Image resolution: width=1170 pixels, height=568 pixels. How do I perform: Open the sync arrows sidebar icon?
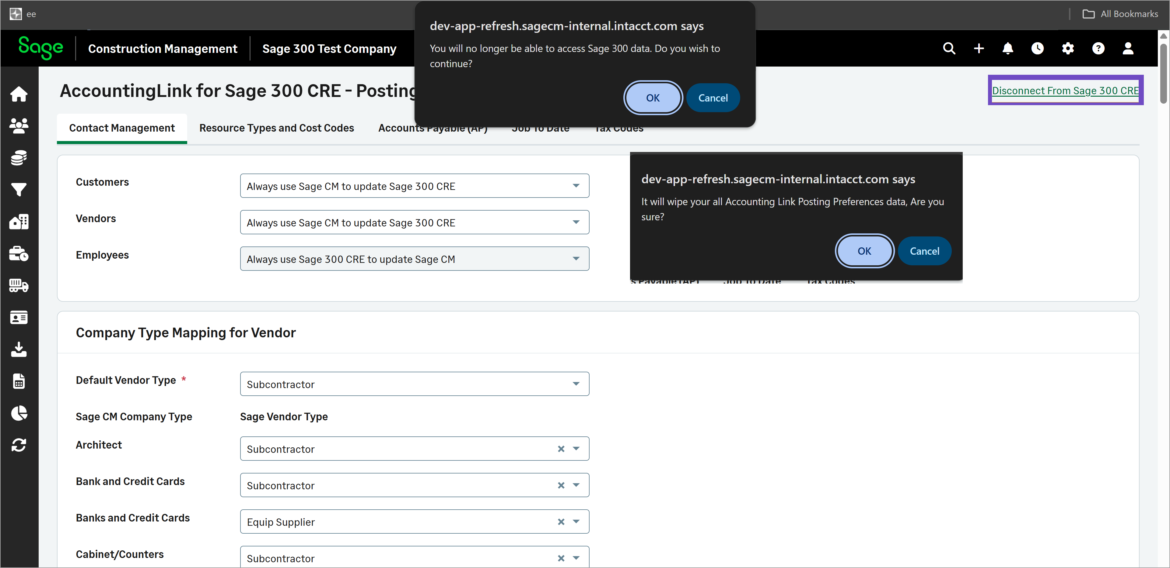(x=19, y=445)
